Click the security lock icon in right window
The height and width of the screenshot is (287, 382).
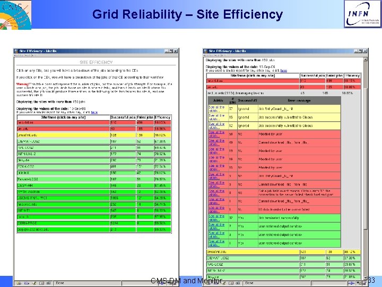coord(364,283)
